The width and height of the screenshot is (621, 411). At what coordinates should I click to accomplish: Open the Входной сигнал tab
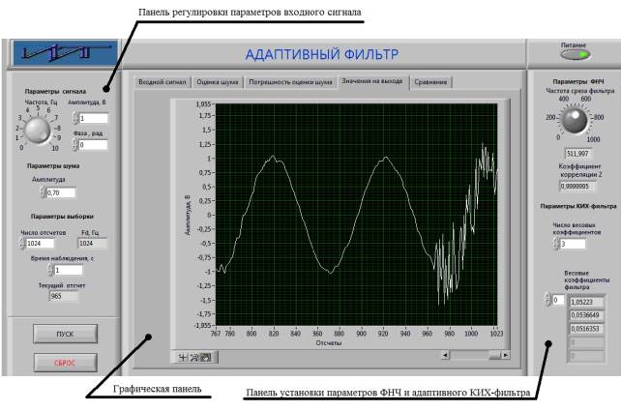[x=162, y=82]
